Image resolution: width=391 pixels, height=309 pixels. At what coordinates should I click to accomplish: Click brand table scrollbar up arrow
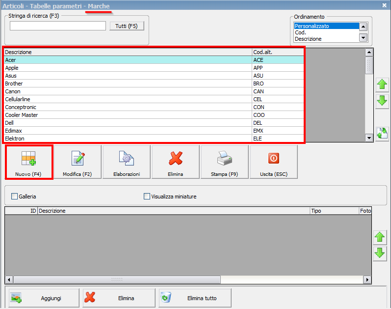tap(369, 52)
